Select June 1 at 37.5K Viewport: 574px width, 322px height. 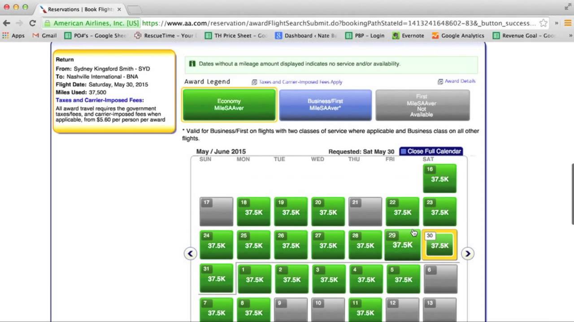[x=254, y=279]
